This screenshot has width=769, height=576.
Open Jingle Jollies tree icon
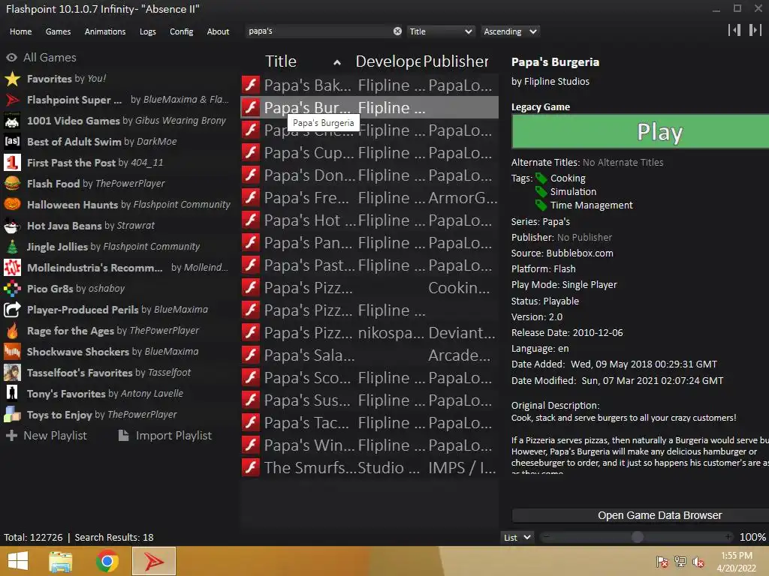(12, 246)
